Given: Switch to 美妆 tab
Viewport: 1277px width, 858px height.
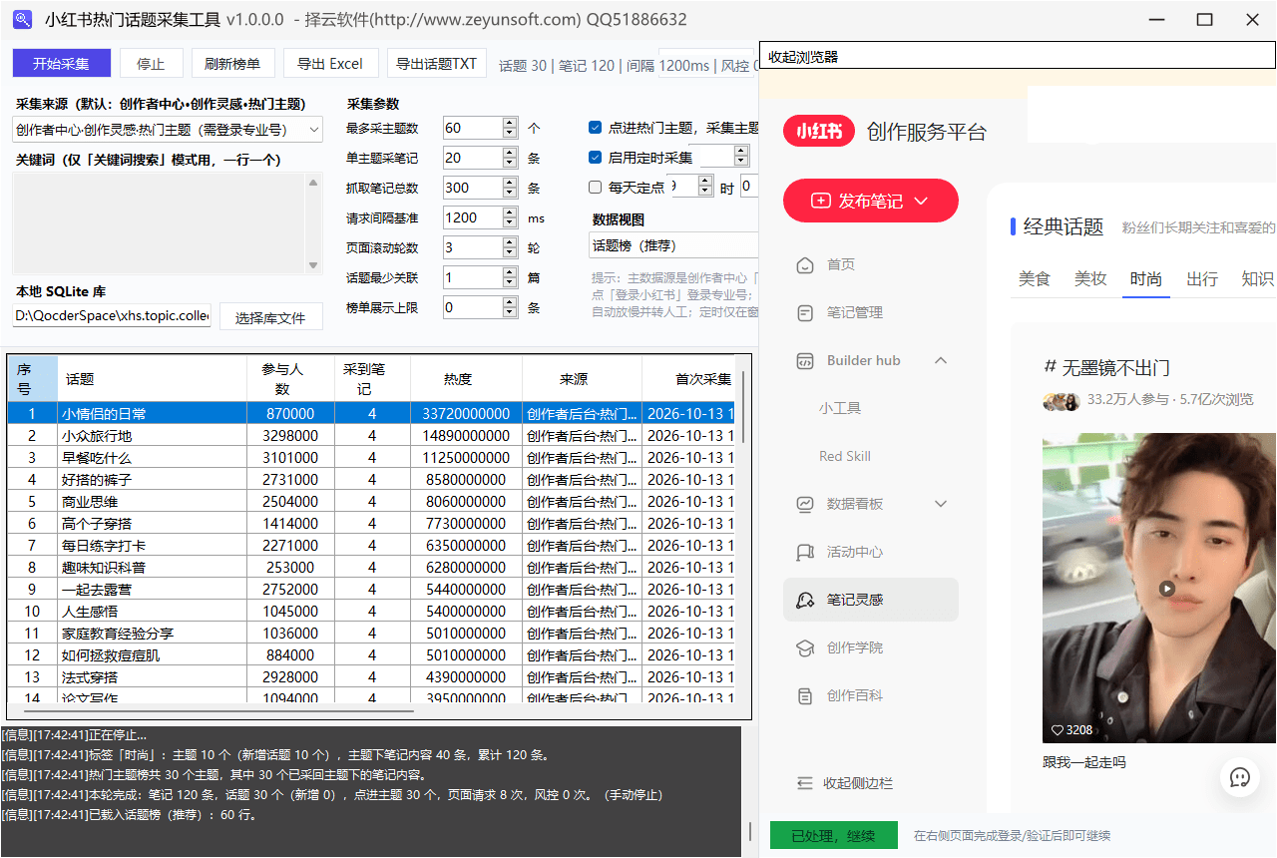Looking at the screenshot, I should (1090, 279).
